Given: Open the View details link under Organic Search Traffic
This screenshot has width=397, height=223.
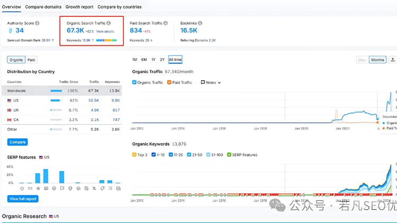Looking at the screenshot, I should coord(105,31).
